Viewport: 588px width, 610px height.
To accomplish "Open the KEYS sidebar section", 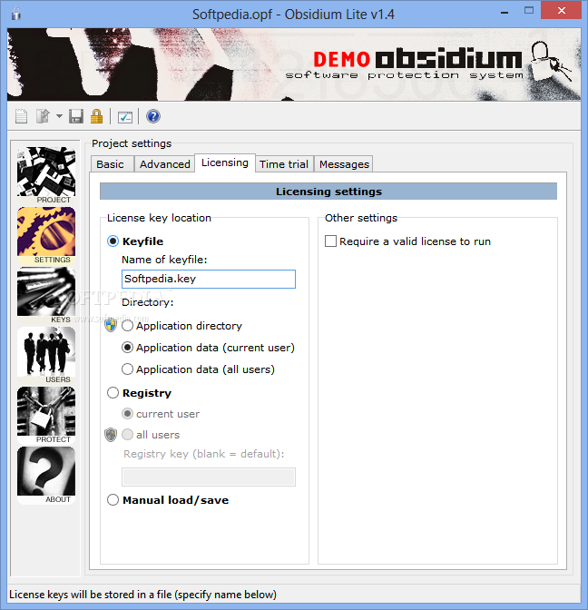I will point(46,295).
